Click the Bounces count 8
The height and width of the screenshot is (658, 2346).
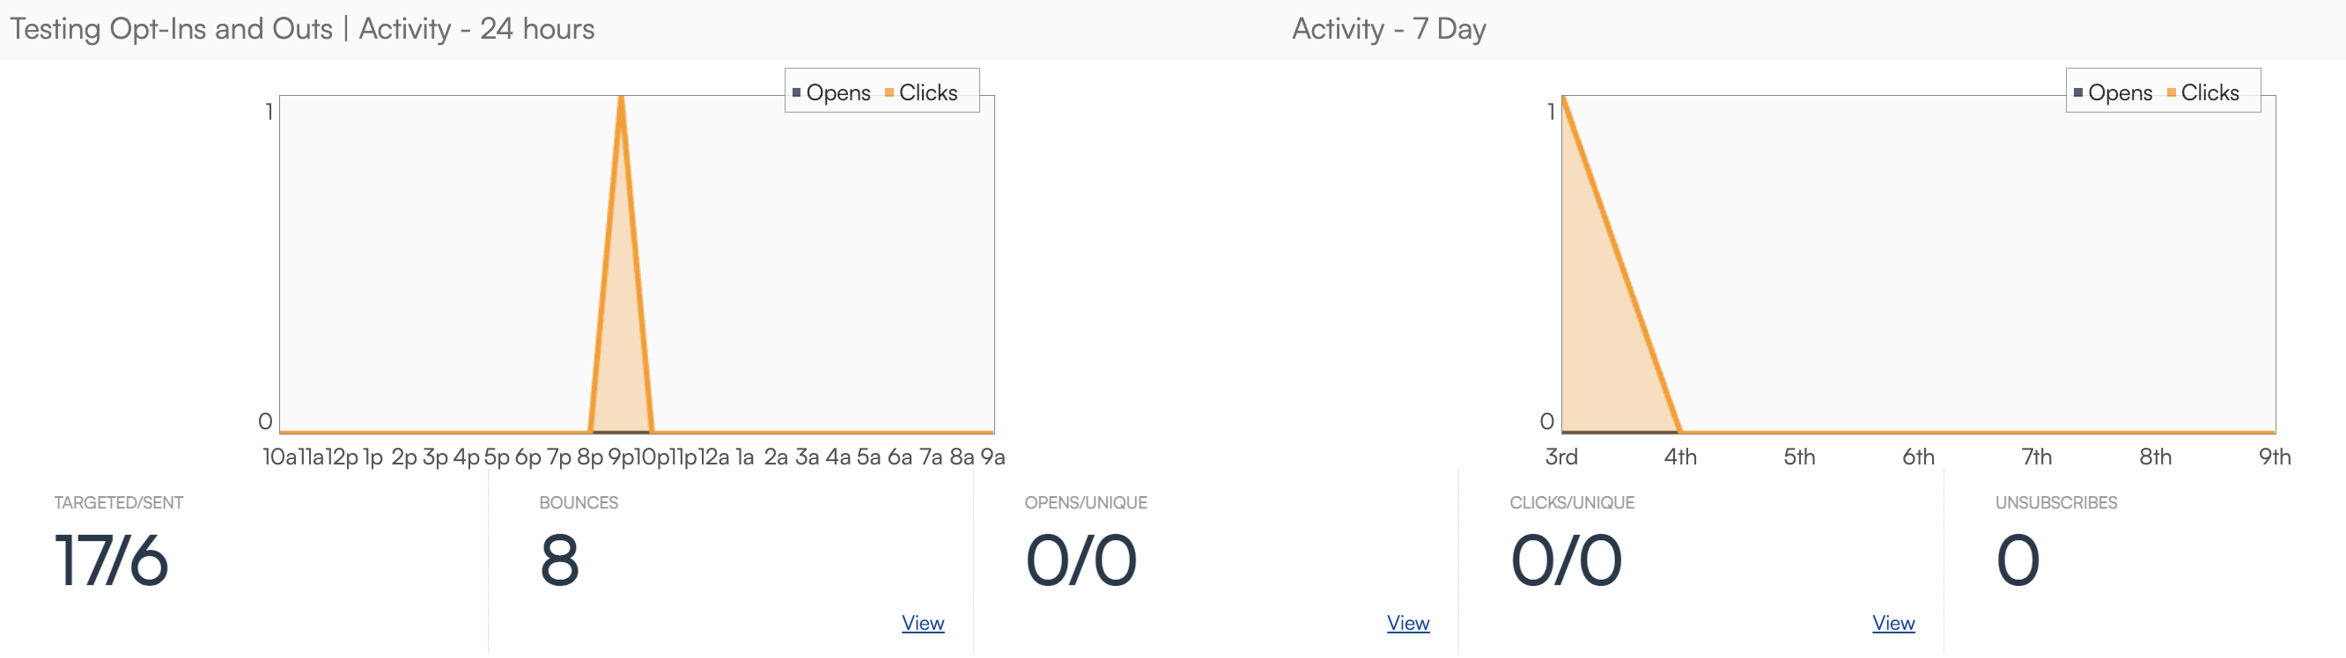pos(559,559)
